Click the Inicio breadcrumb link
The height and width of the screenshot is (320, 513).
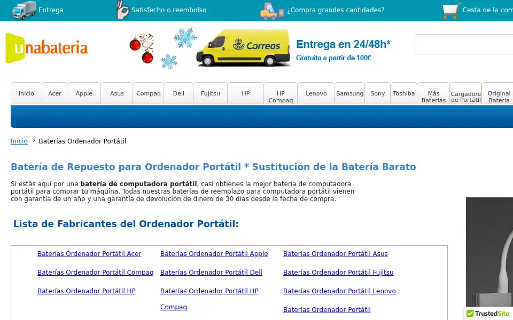[19, 141]
